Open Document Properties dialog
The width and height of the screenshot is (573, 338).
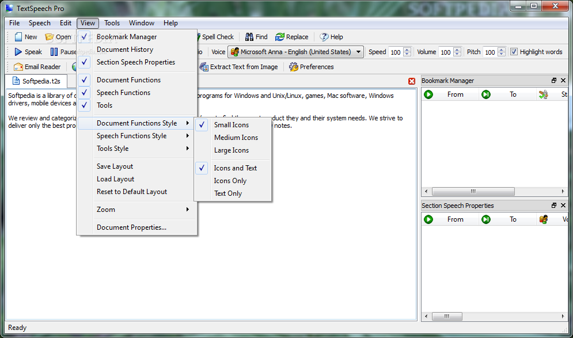coord(137,227)
